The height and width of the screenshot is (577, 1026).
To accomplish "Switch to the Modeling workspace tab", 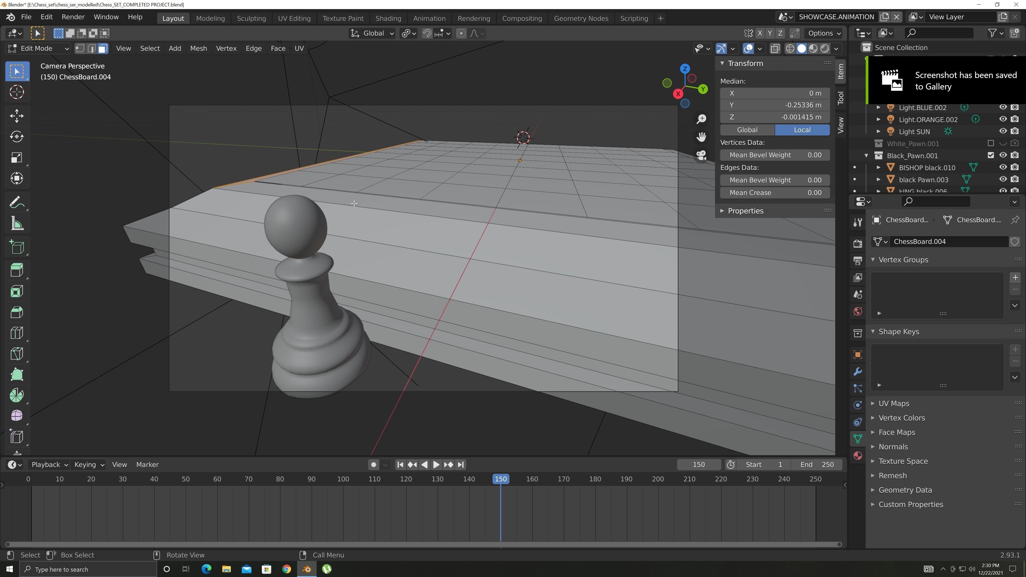I will 210,18.
